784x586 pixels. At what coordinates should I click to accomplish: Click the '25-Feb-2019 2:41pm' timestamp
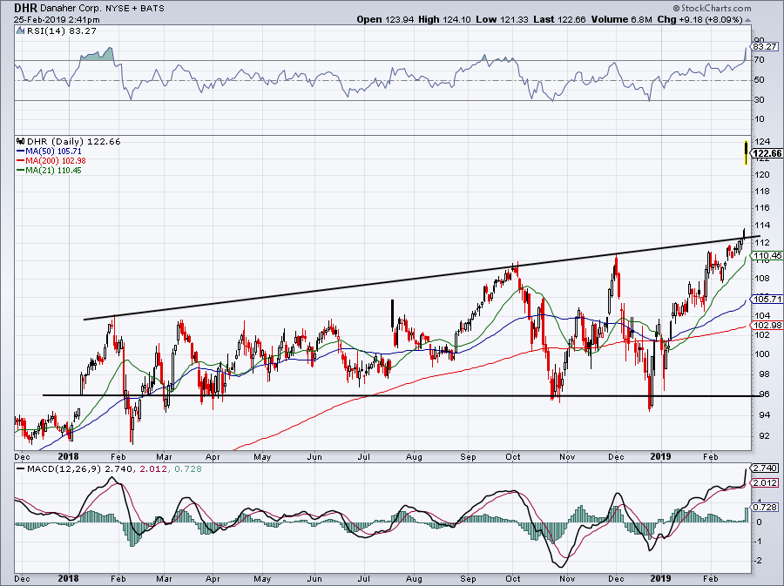57,20
